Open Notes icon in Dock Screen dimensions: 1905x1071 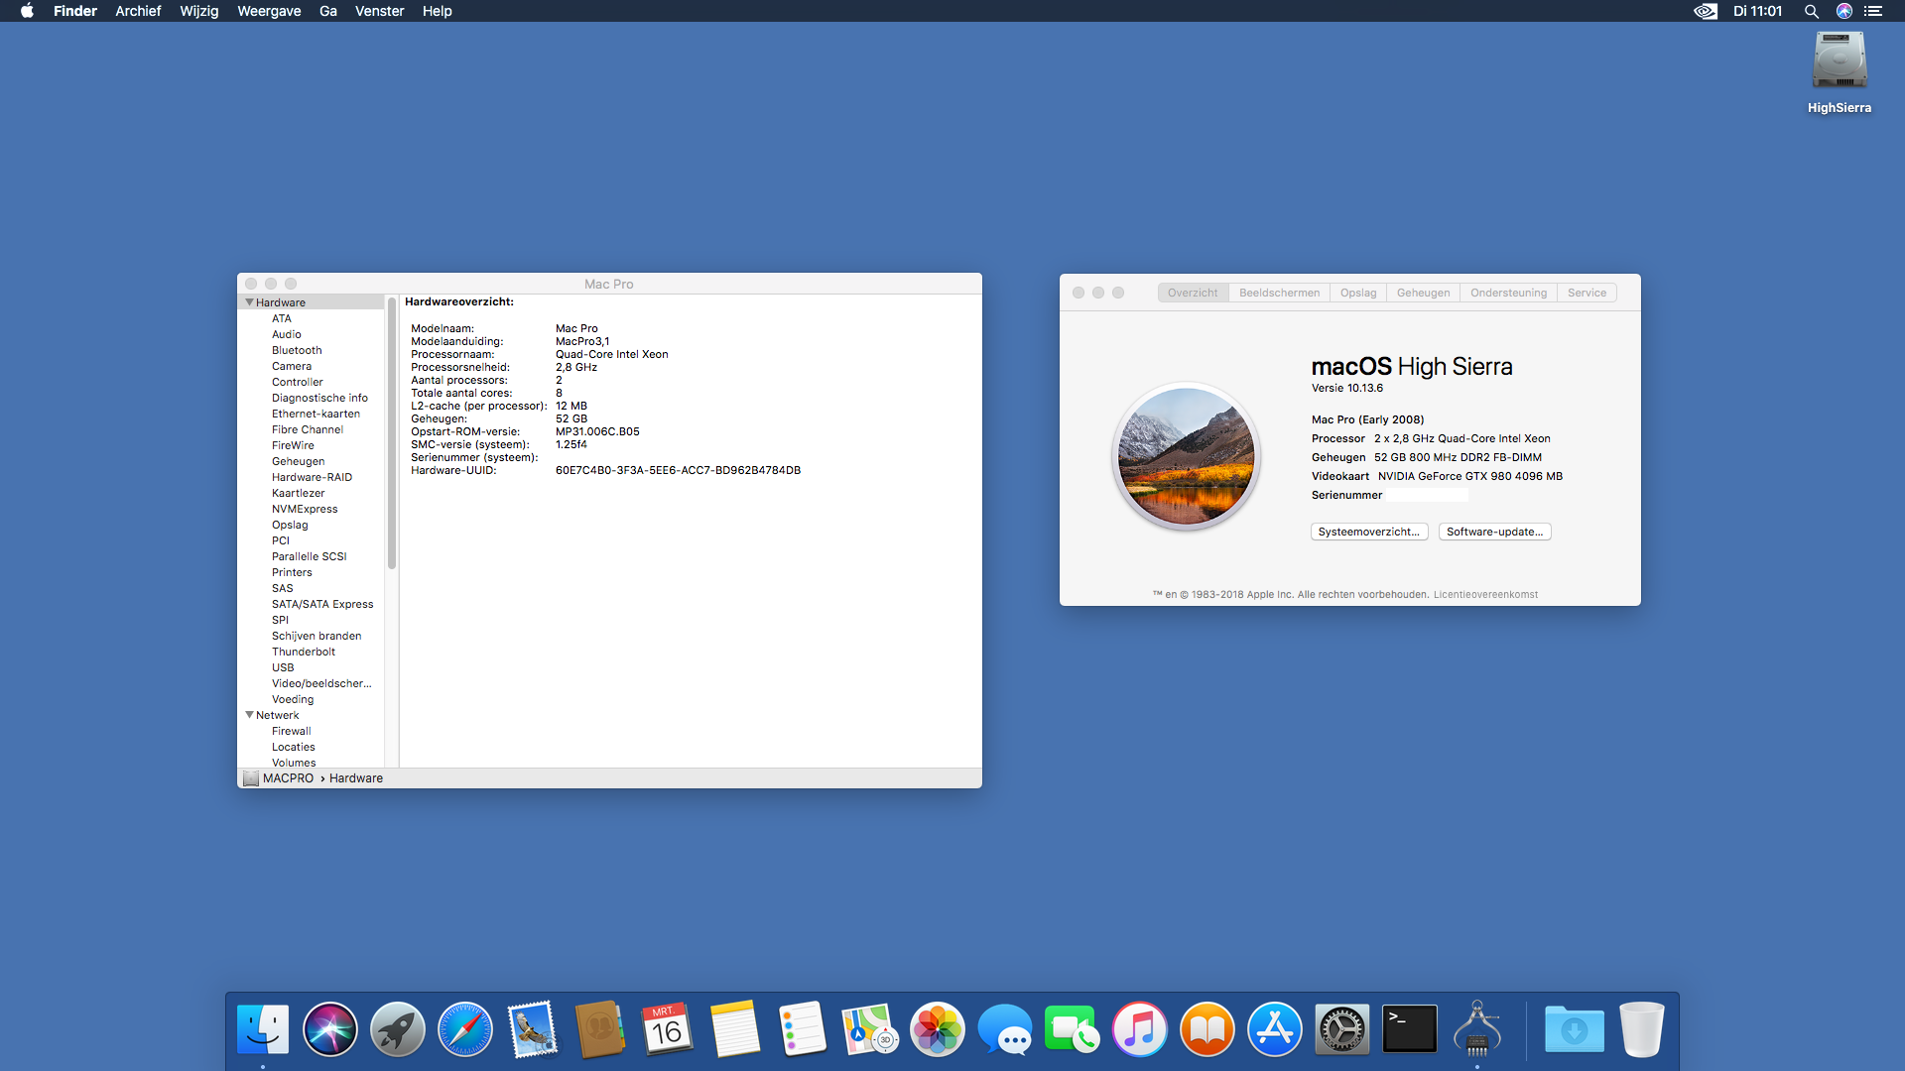pyautogui.click(x=735, y=1029)
